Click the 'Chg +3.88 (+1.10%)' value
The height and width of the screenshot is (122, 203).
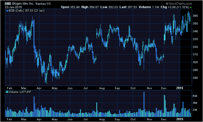[175, 7]
